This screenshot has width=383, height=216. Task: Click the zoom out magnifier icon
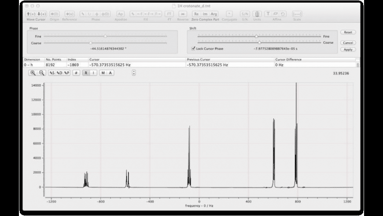click(x=41, y=73)
